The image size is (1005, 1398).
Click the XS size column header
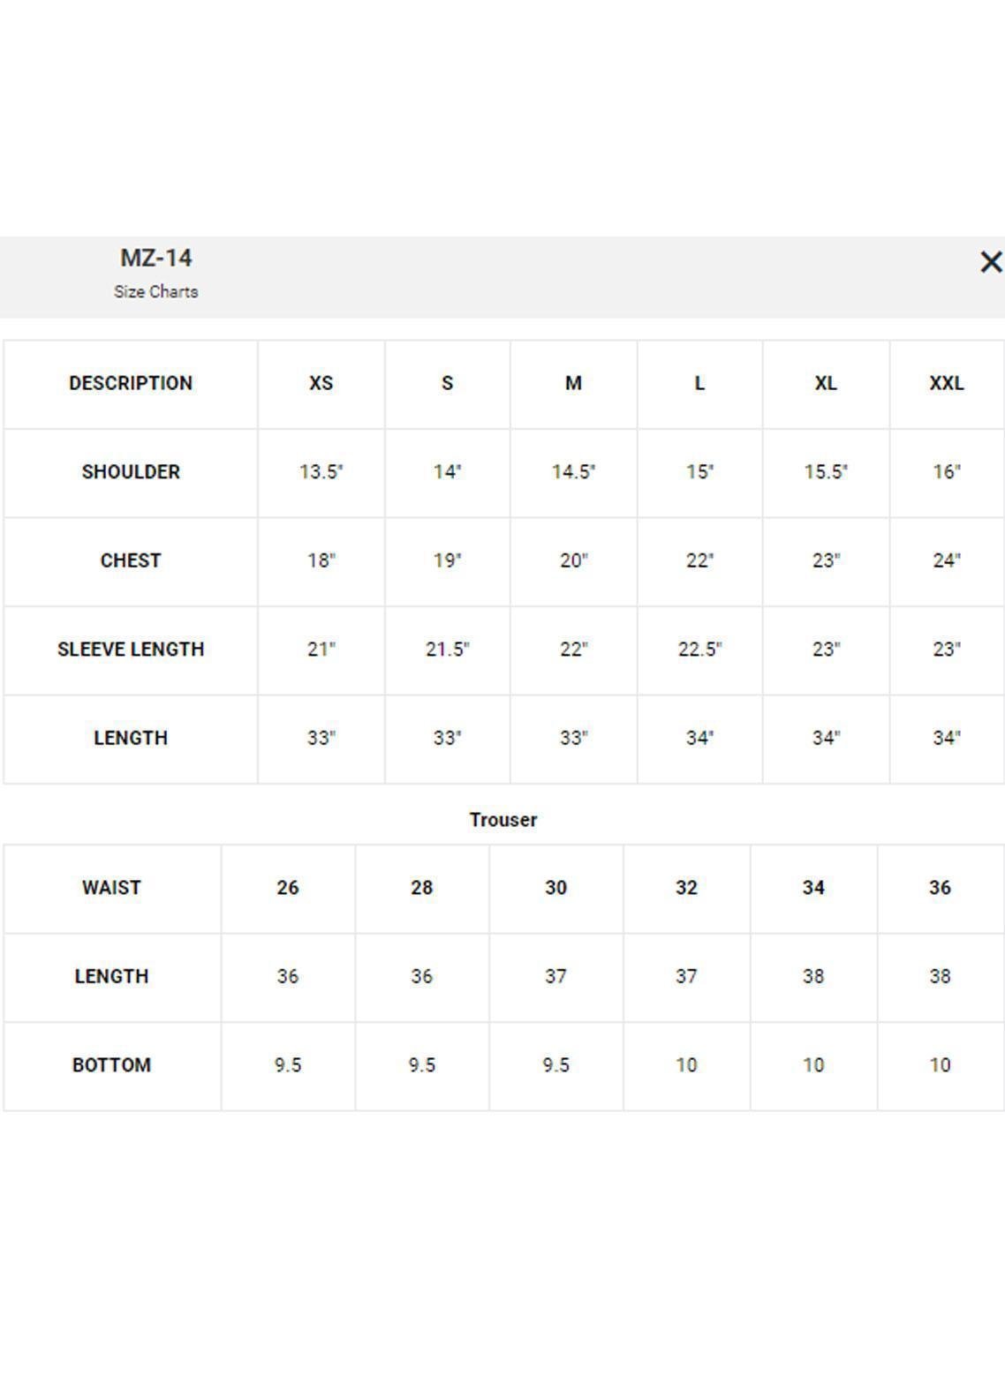321,383
